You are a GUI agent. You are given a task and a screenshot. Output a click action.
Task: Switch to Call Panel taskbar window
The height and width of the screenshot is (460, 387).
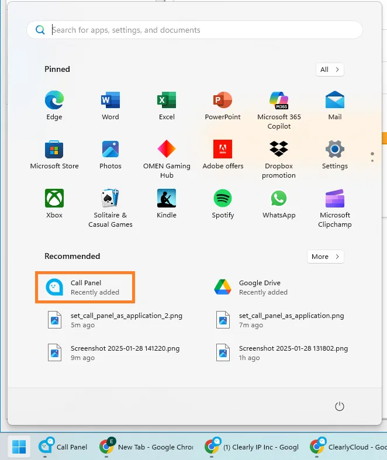pos(63,447)
